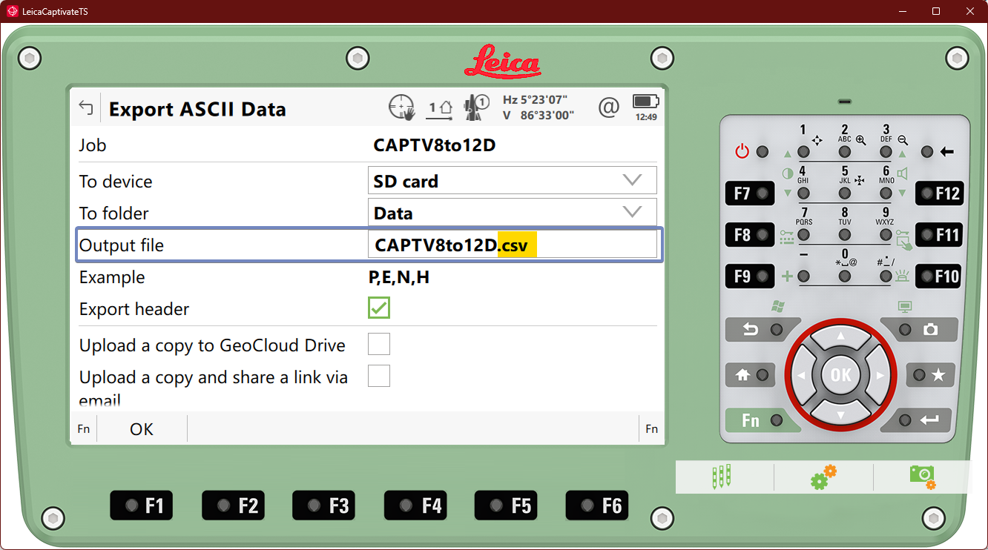
Task: Click the F1 function key
Action: point(142,506)
